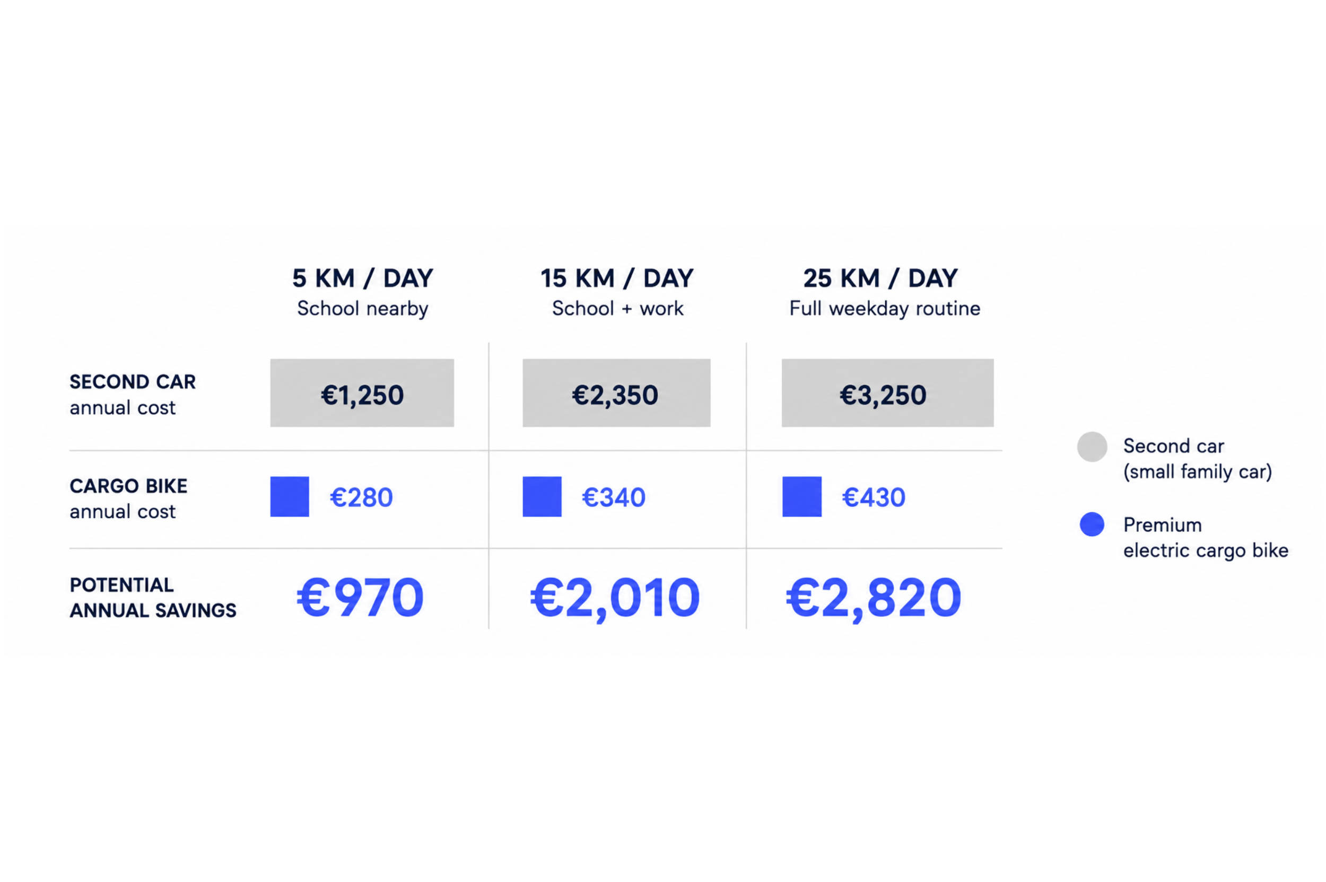The image size is (1326, 882).
Task: Click the blue square beside €340
Action: [x=542, y=496]
